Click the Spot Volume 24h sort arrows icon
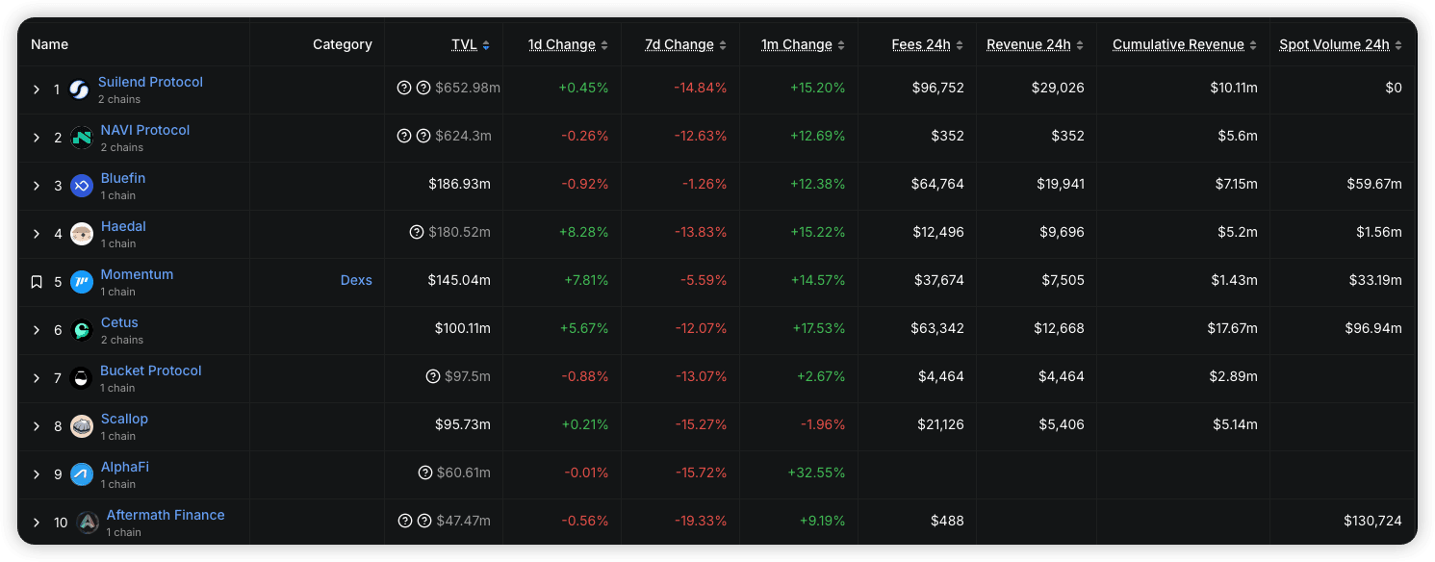The width and height of the screenshot is (1435, 562). coord(1398,45)
